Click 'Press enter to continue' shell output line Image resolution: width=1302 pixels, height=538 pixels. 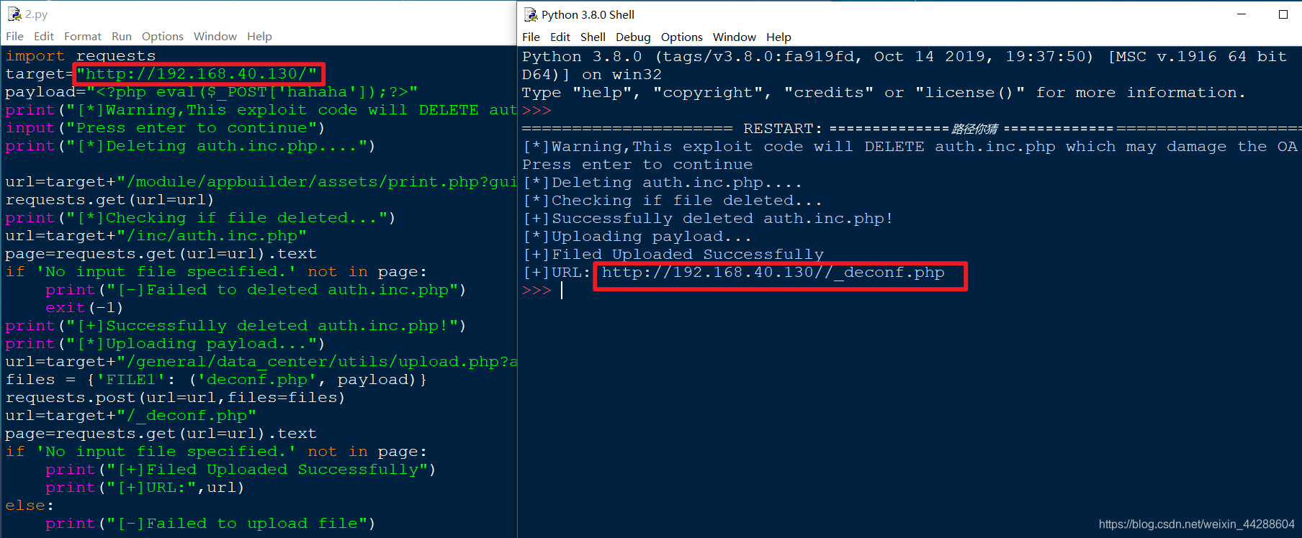(637, 164)
